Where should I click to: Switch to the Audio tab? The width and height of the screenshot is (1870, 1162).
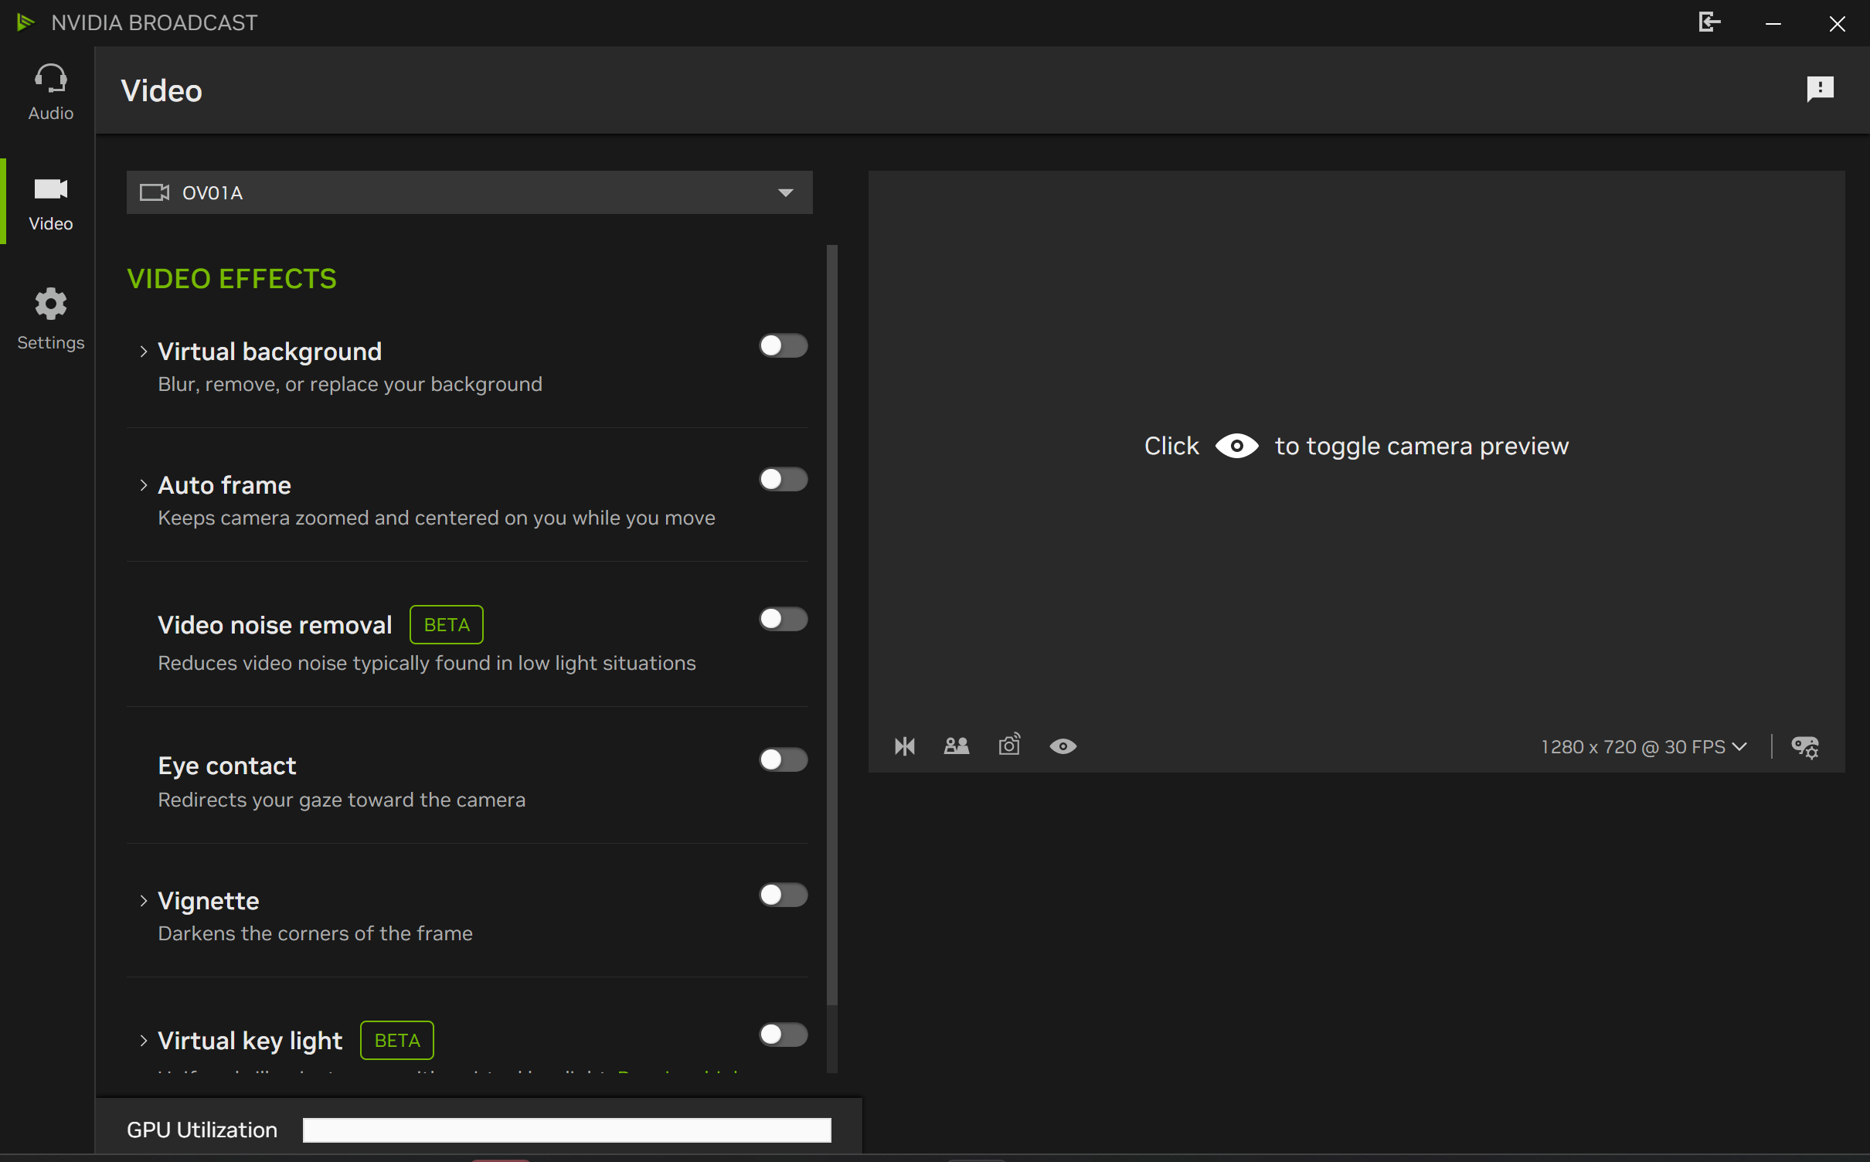[x=50, y=93]
